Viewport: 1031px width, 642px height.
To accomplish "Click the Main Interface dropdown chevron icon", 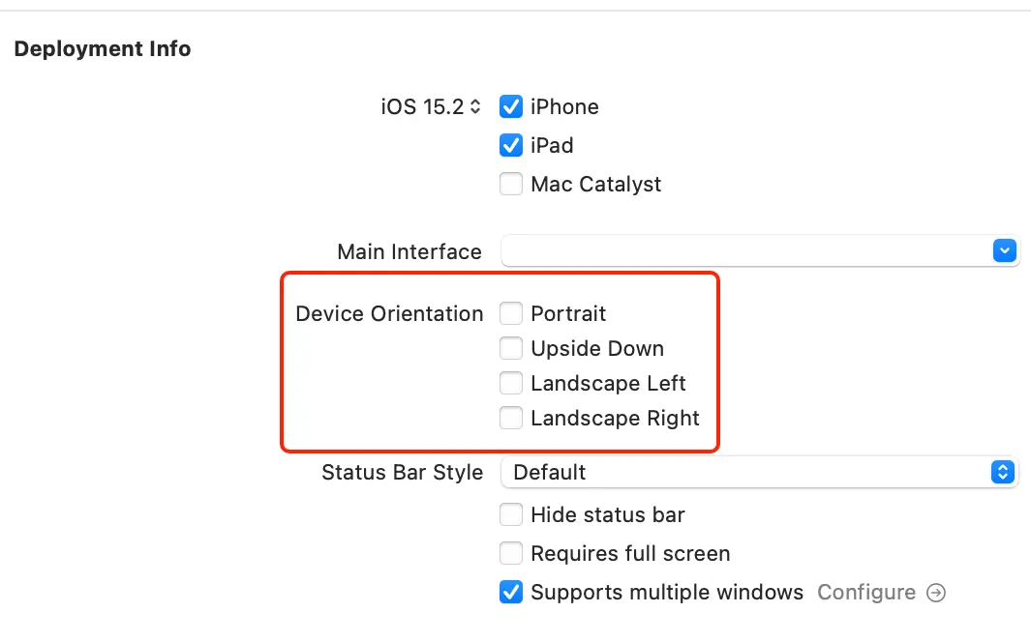I will click(1004, 250).
